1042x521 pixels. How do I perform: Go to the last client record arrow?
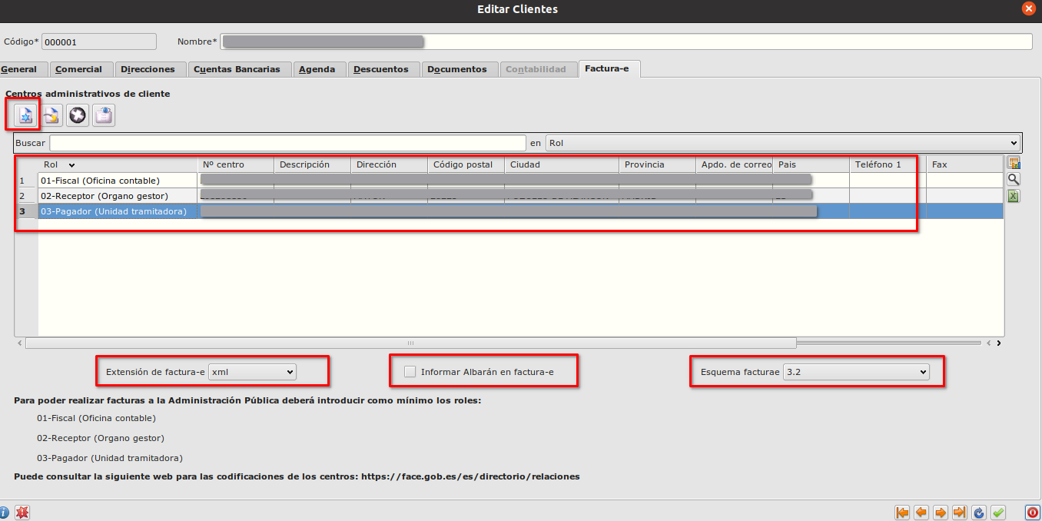960,513
